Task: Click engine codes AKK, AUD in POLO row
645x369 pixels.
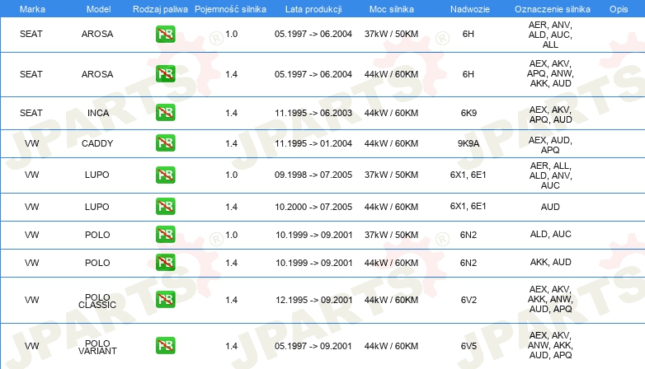Action: click(550, 262)
